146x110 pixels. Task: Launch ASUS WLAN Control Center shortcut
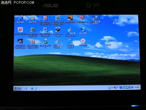point(20,43)
